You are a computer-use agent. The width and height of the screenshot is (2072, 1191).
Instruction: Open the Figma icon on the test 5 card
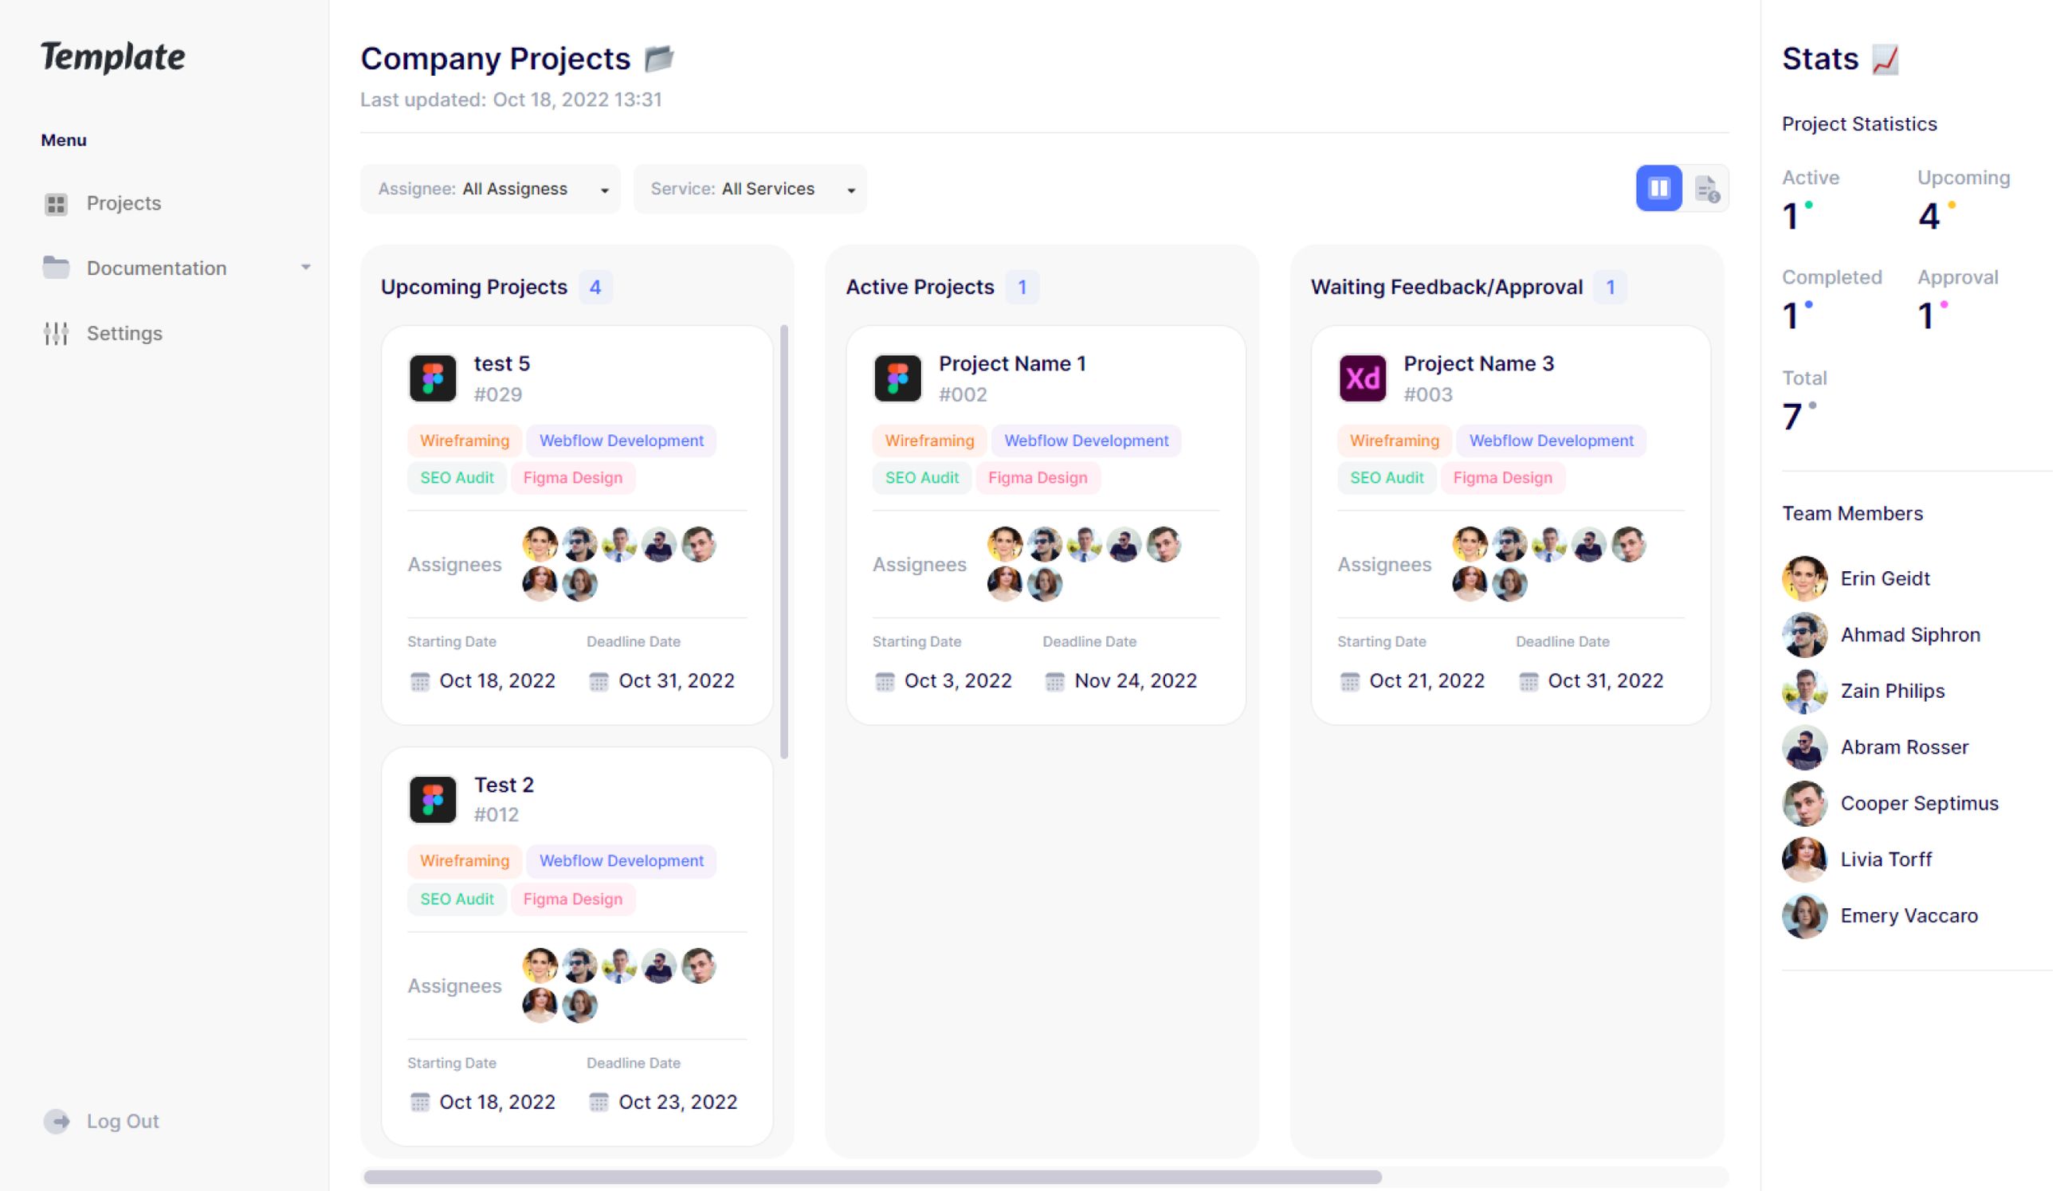point(432,377)
